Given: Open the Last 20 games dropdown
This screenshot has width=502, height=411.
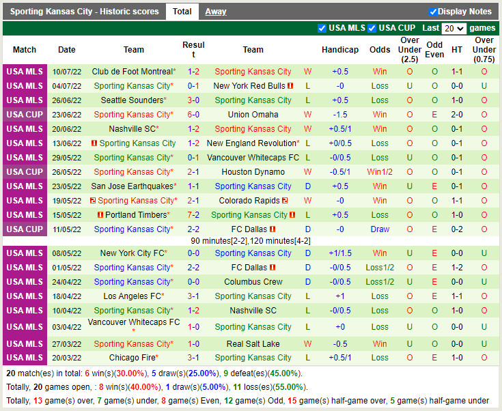Looking at the screenshot, I should (454, 28).
